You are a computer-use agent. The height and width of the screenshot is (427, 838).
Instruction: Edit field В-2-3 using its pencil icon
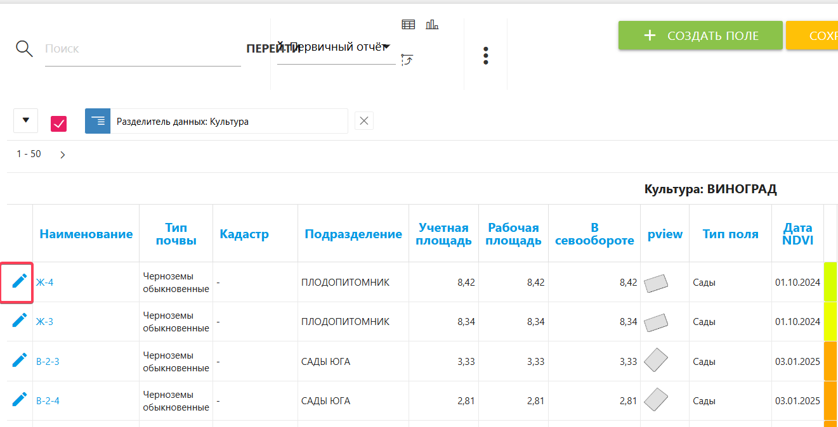coord(20,360)
